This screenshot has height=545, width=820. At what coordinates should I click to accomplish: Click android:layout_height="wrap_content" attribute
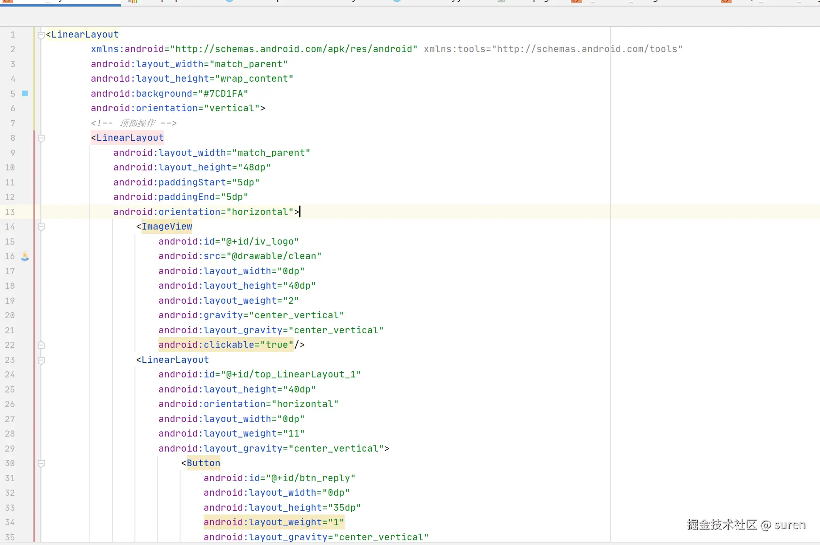[192, 79]
